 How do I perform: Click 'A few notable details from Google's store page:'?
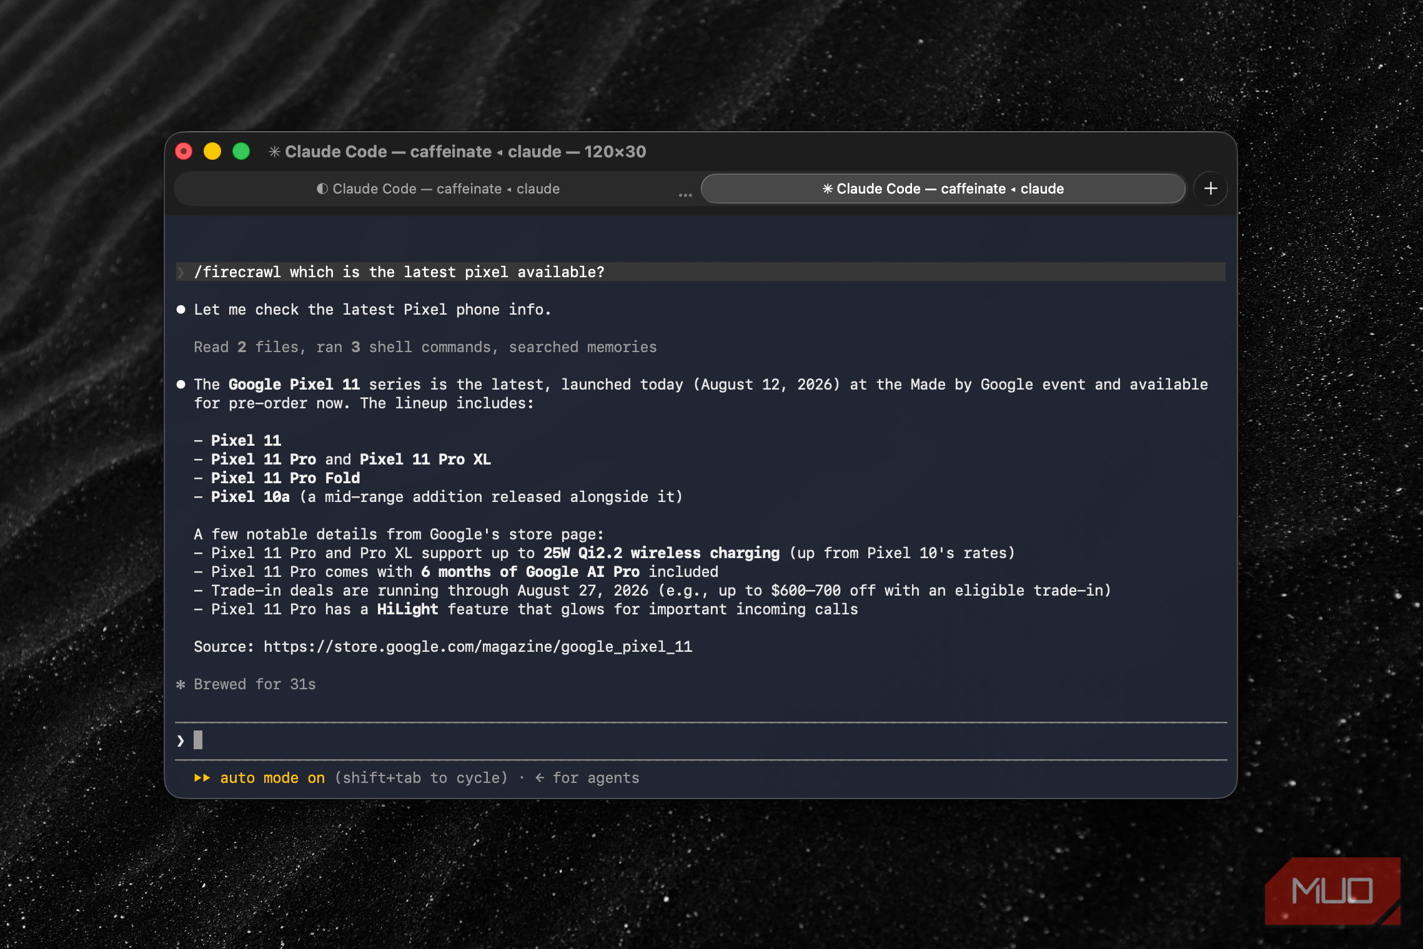coord(399,534)
